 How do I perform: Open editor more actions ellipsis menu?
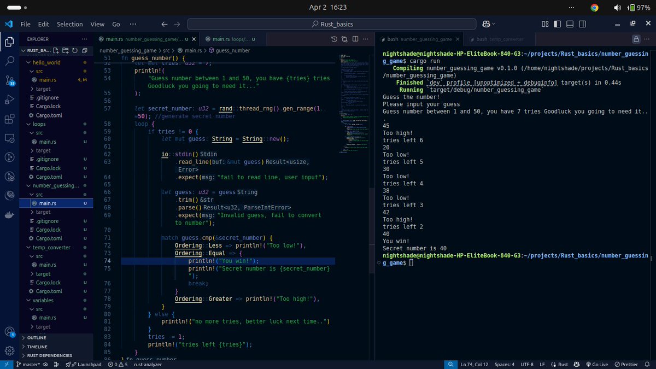coord(365,39)
